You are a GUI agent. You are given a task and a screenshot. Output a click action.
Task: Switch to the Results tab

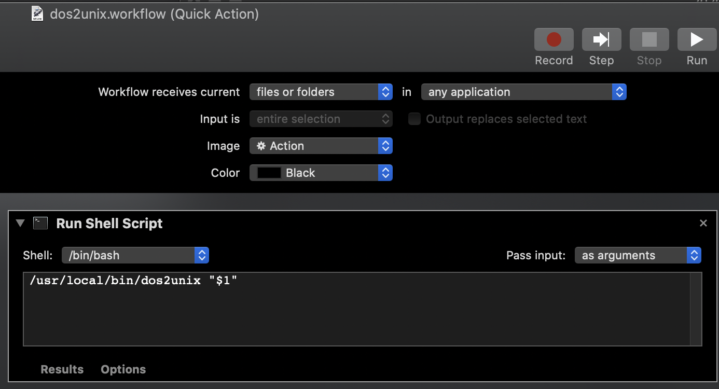coord(62,369)
